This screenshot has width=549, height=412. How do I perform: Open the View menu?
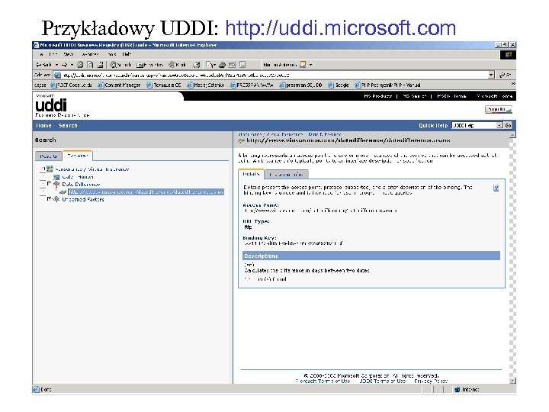69,54
